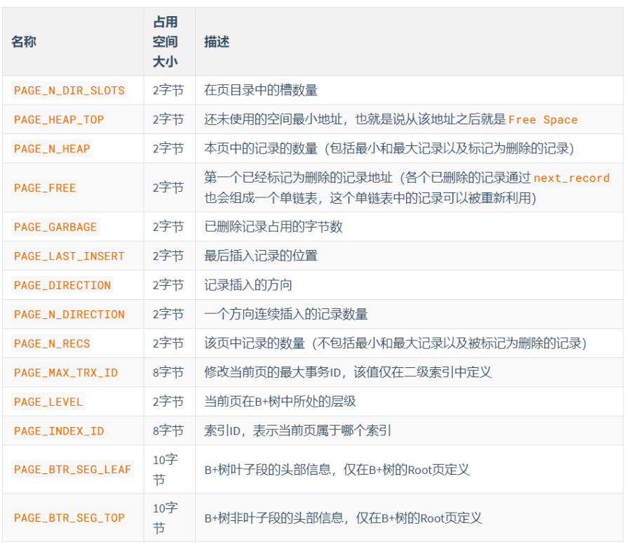This screenshot has height=547, width=627.
Task: Select the PAGE_MAX_TRX_ID code label
Action: [66, 372]
